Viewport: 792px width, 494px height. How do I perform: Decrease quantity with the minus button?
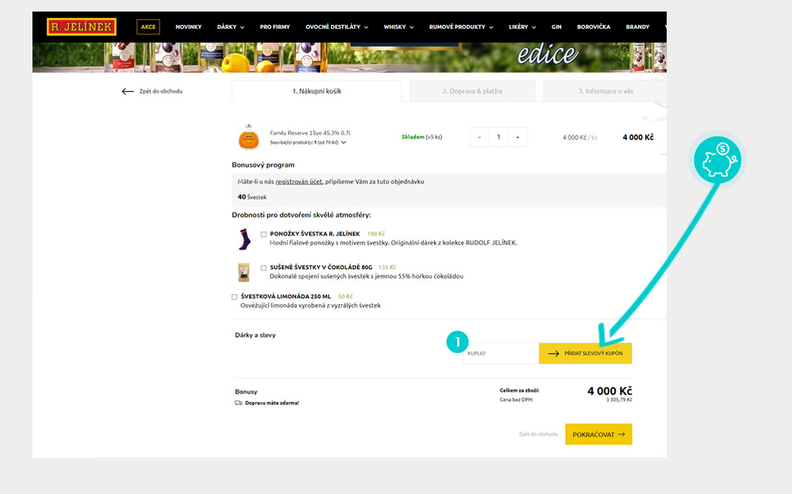pyautogui.click(x=480, y=137)
